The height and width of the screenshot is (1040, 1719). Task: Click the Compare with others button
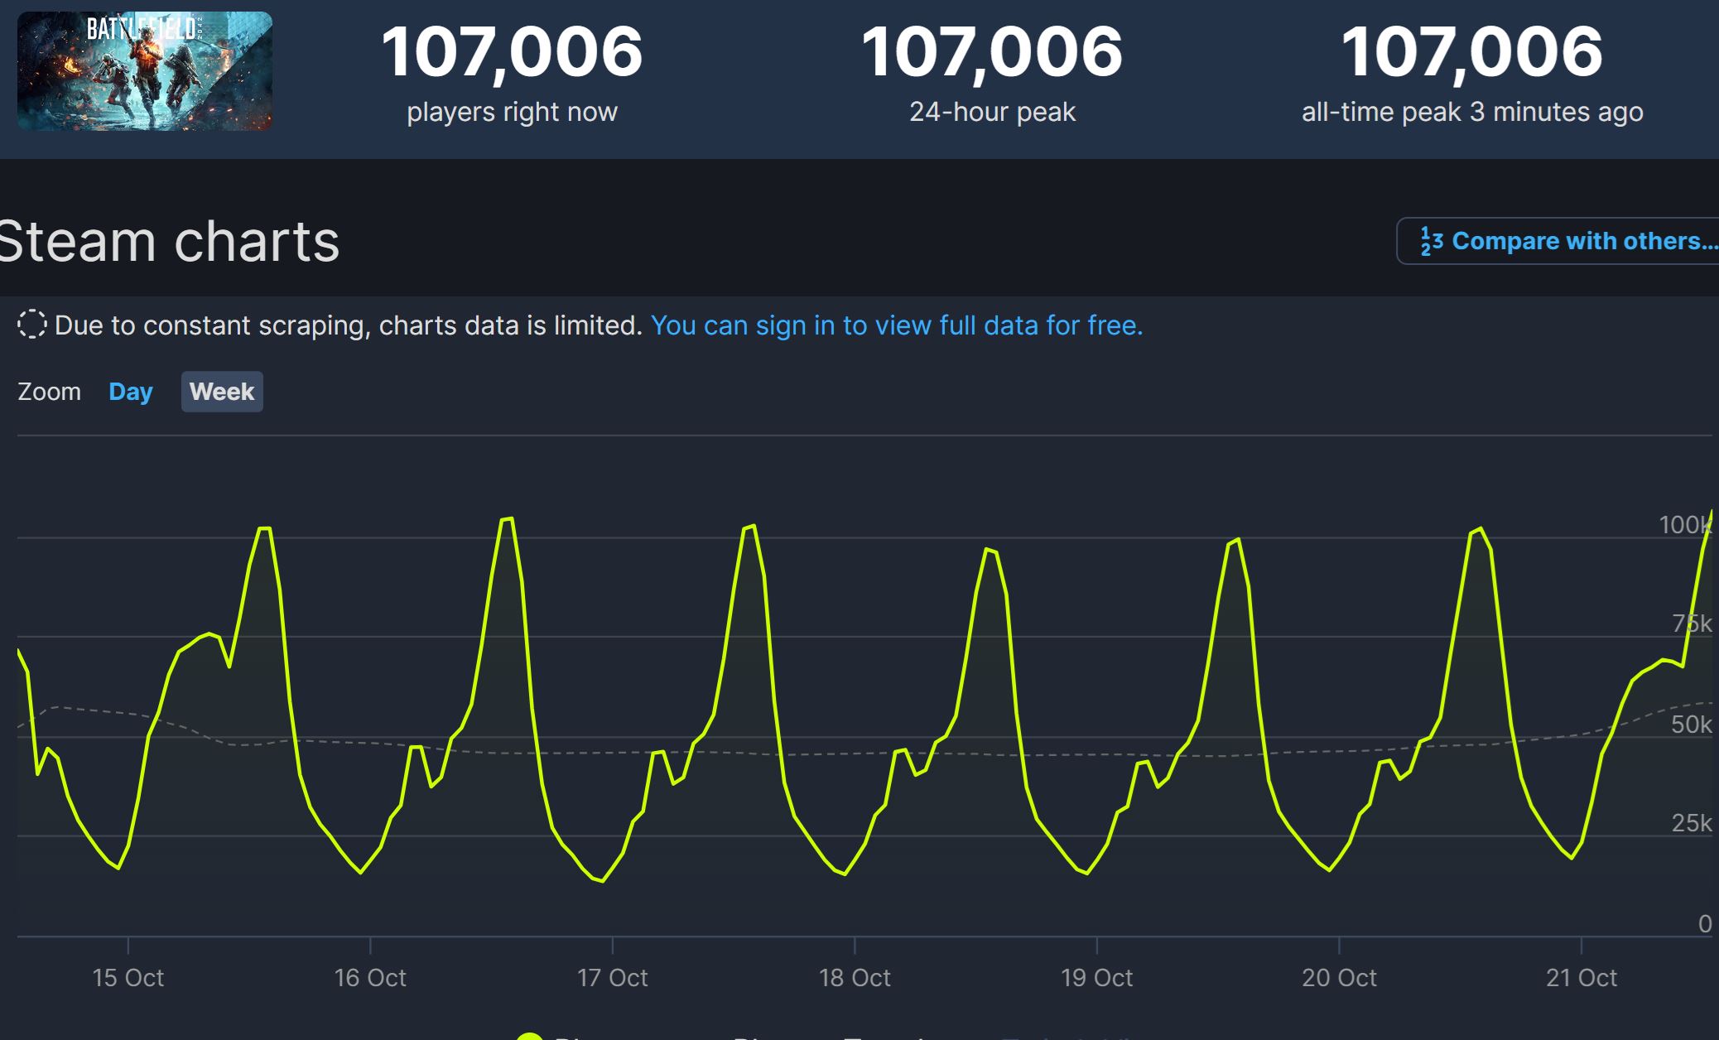click(1558, 241)
